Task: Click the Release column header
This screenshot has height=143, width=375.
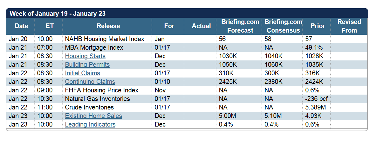Action: [108, 26]
